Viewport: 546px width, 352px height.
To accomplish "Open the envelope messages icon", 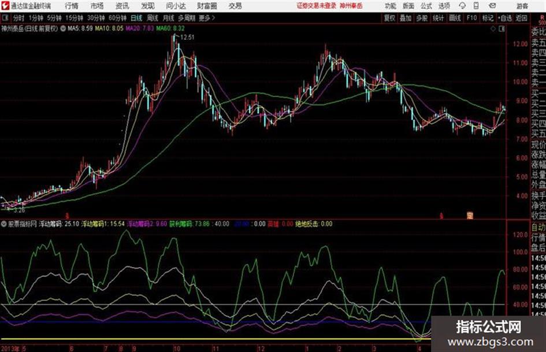I will [492, 6].
